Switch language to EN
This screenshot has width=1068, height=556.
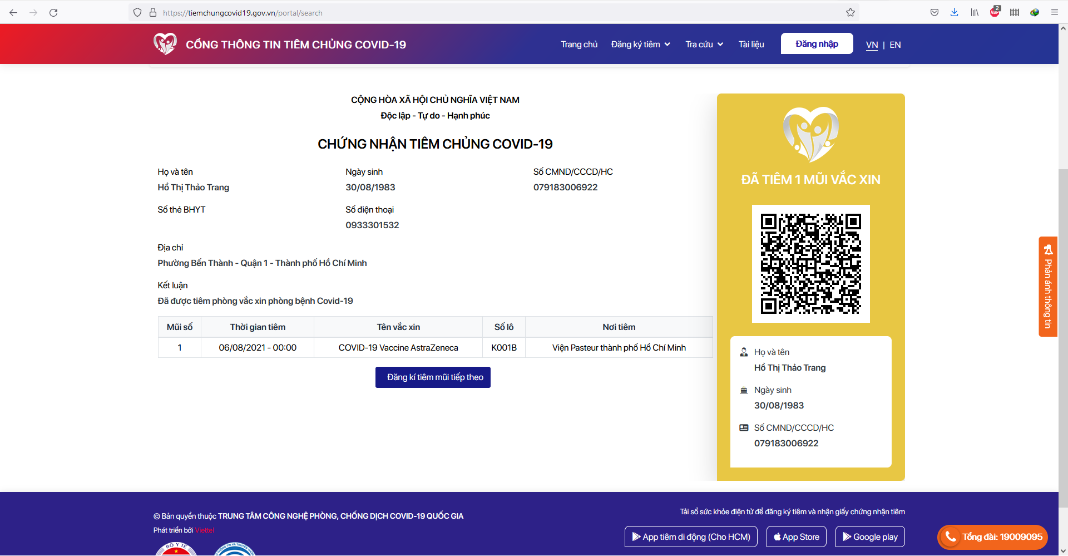895,45
